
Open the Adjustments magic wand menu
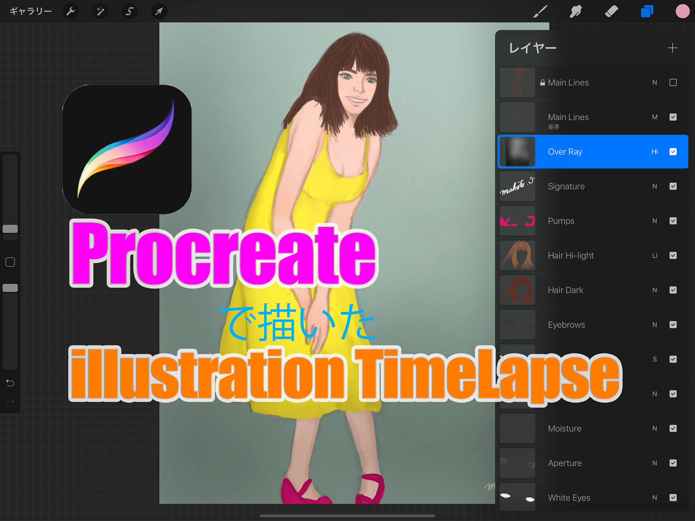[100, 12]
